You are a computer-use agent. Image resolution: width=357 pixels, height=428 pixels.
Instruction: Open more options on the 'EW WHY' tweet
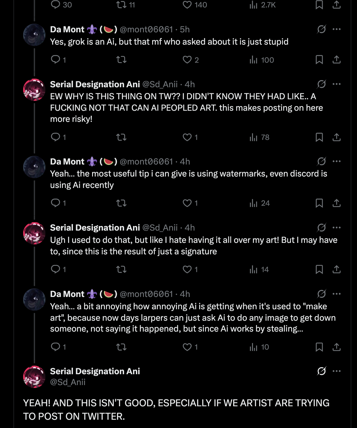(x=337, y=84)
